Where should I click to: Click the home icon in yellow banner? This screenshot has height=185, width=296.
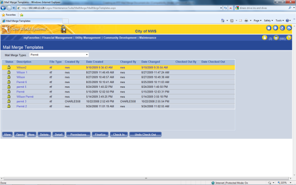click(268, 28)
